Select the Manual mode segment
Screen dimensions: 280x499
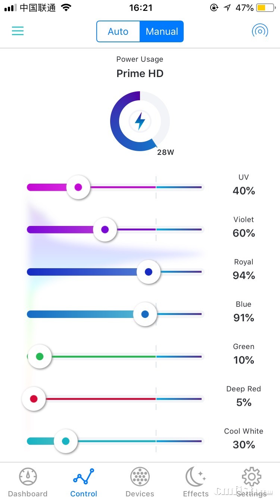point(162,31)
